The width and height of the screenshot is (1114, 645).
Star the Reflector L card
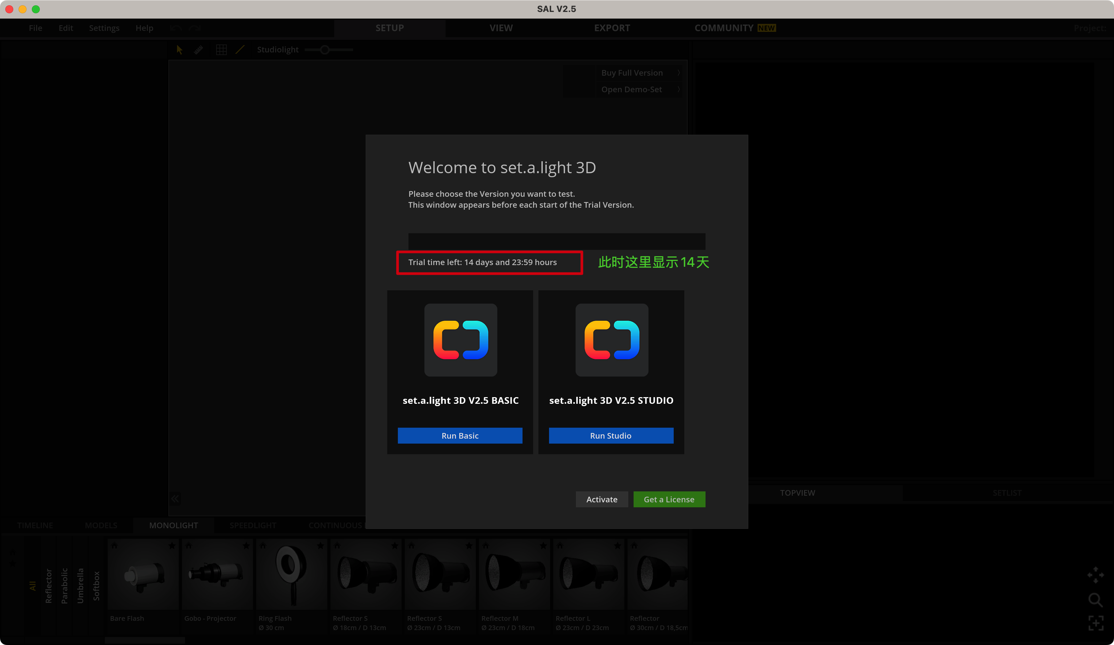618,546
